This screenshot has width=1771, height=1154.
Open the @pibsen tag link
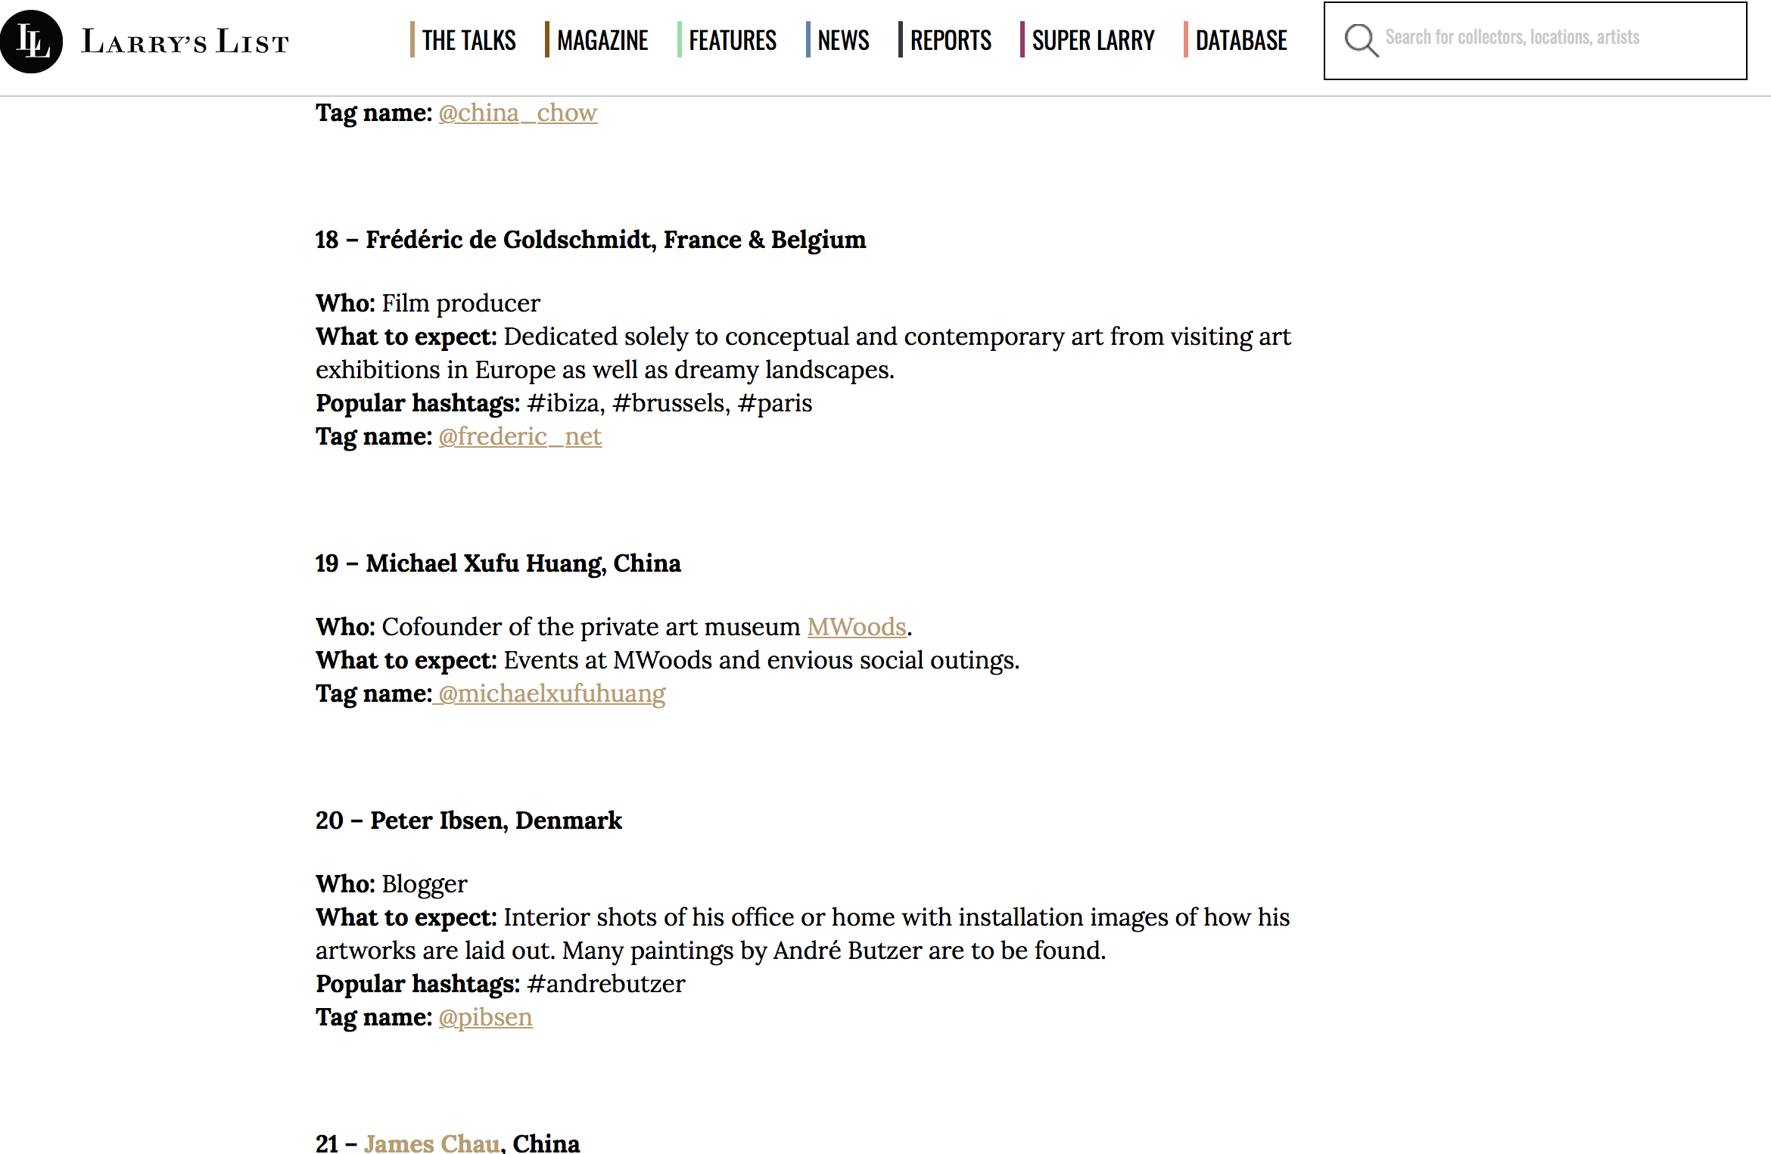[485, 1017]
